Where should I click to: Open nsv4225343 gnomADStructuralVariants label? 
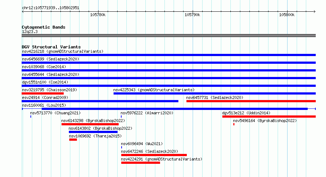154,90
